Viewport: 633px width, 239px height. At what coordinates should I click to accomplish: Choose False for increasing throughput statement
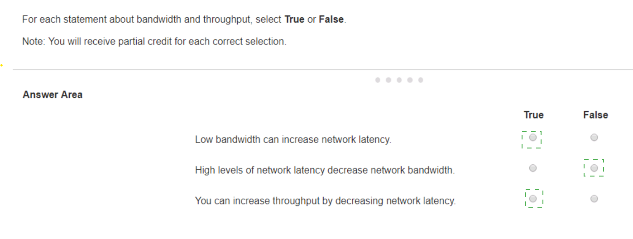[594, 199]
